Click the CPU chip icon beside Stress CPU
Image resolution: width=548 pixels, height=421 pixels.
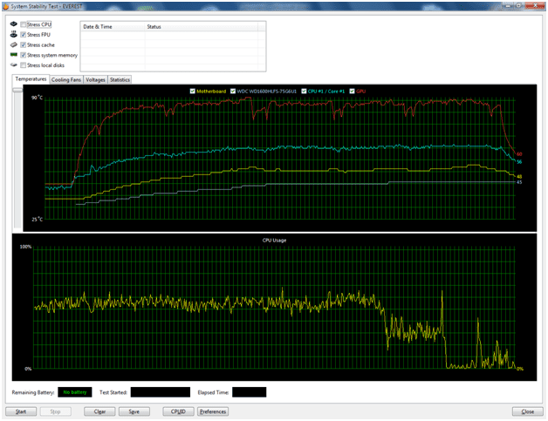point(13,24)
